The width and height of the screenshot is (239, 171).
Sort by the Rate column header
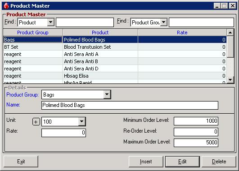click(182, 32)
